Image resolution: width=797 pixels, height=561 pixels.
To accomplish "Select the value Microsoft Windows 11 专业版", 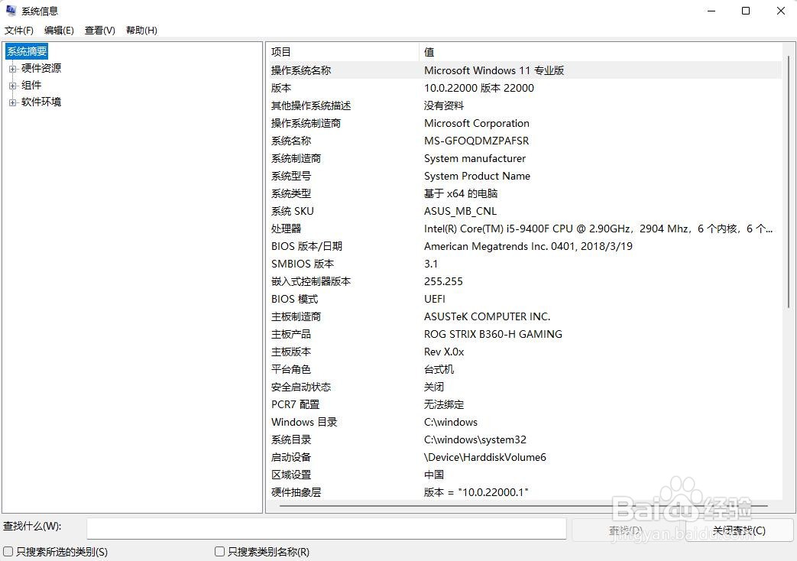I will click(494, 70).
